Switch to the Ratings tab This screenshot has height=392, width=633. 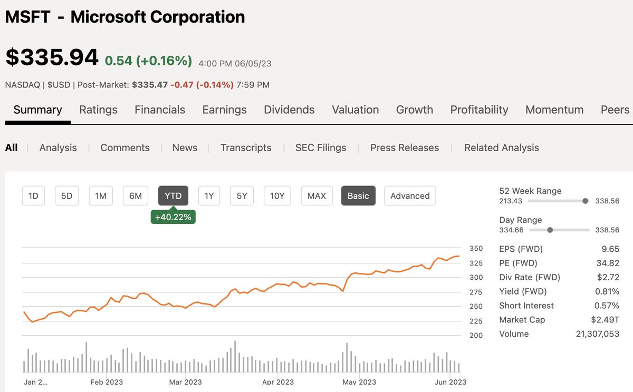[98, 110]
